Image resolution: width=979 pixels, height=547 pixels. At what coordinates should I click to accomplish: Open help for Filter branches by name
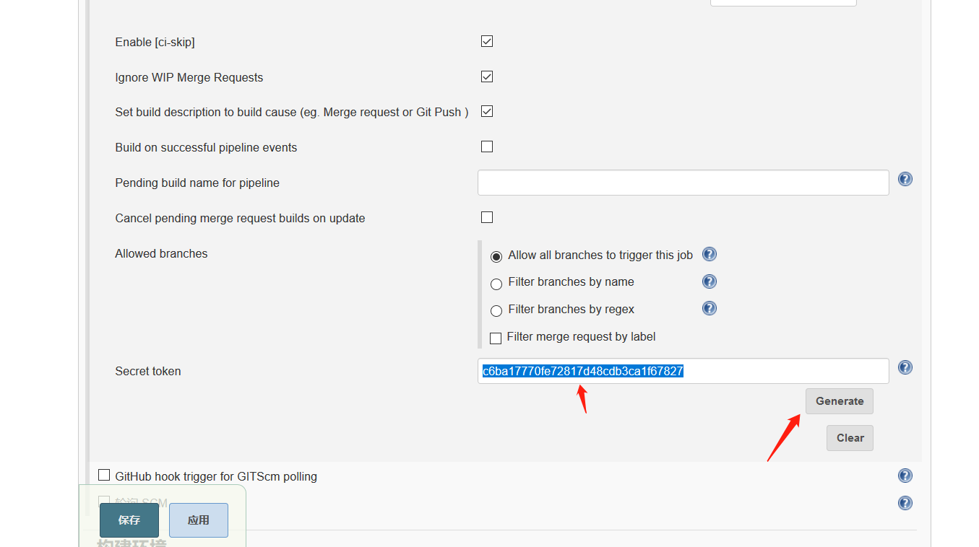tap(710, 281)
